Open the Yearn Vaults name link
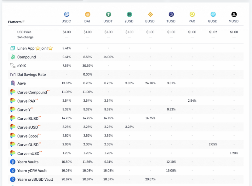The image size is (252, 186). click(28, 162)
